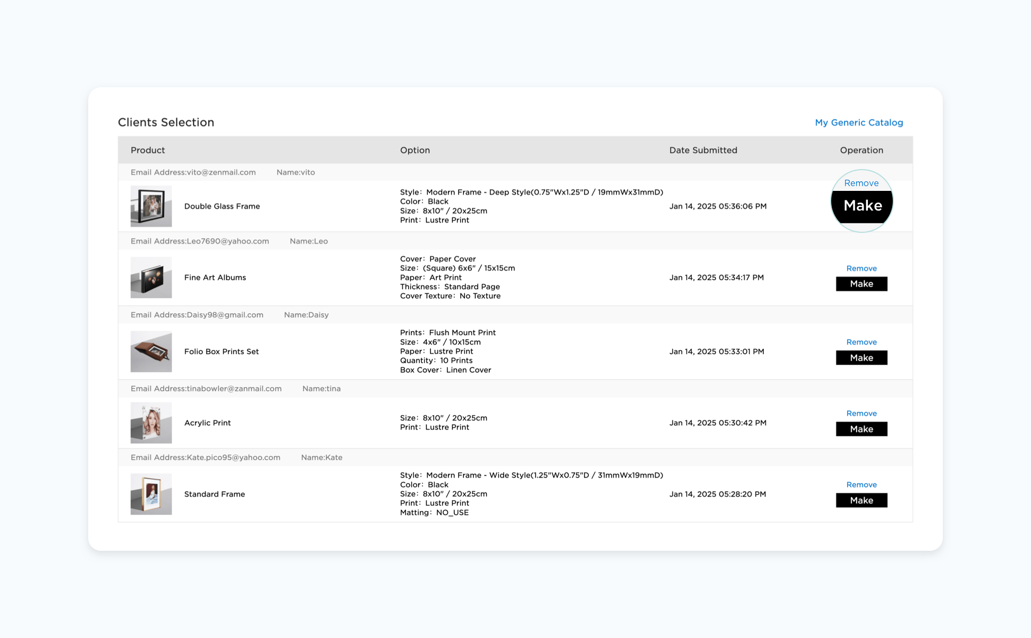Open Standard Frame product thumbnail
Viewport: 1031px width, 638px height.
coord(151,494)
